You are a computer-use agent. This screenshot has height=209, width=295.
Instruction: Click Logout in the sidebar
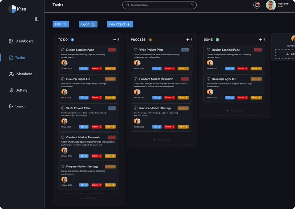(x=17, y=106)
